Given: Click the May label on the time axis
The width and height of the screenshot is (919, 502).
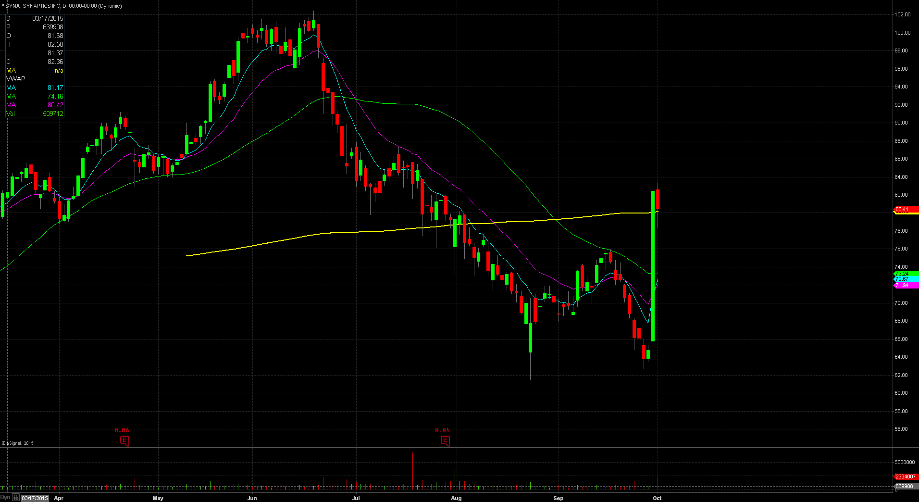Looking at the screenshot, I should [158, 498].
